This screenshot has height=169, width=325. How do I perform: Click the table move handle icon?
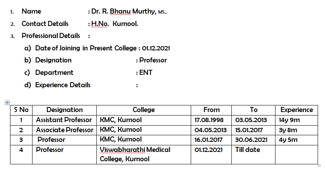click(x=7, y=102)
